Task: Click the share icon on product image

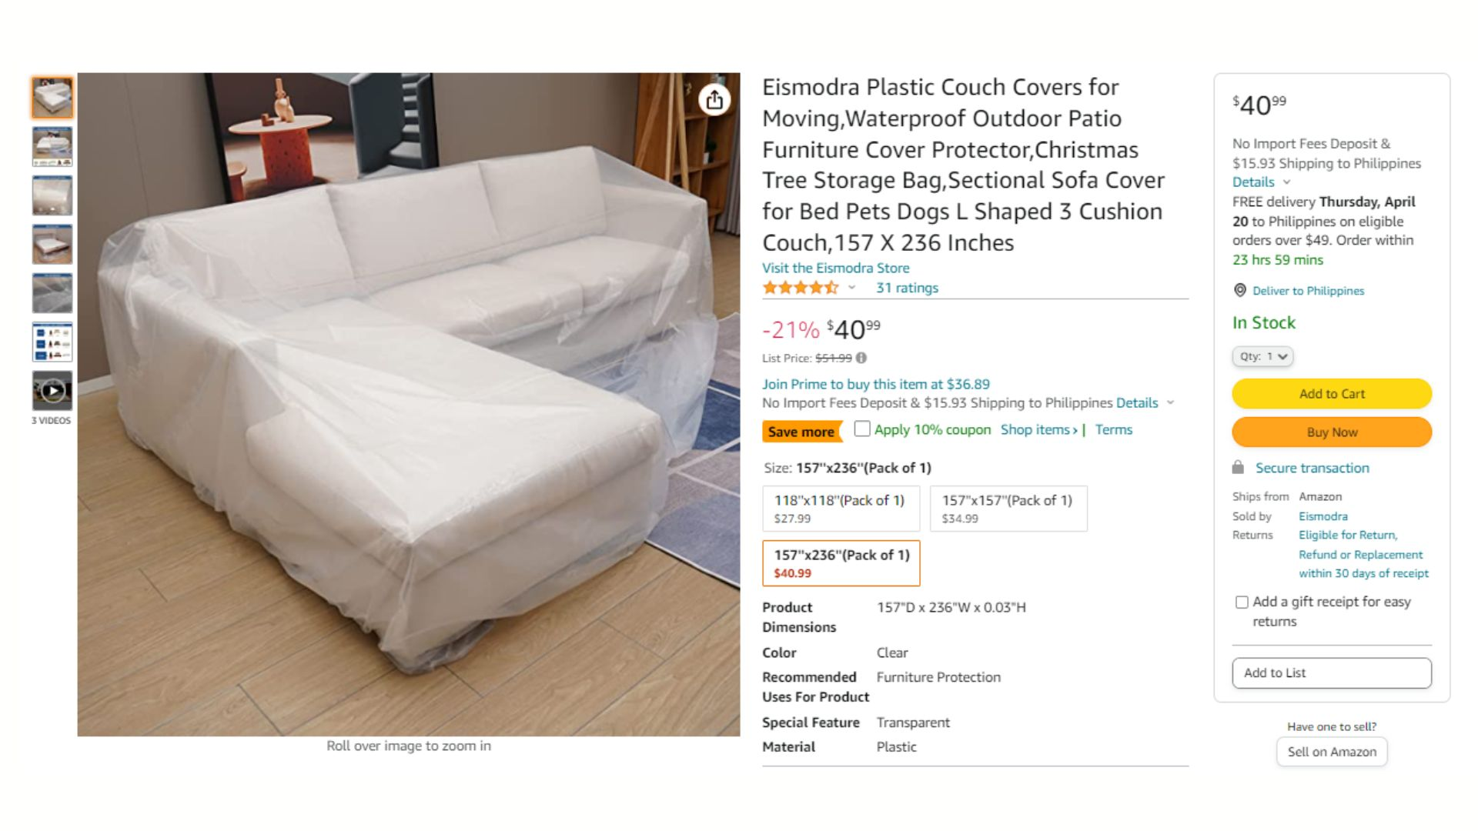Action: pyautogui.click(x=714, y=100)
